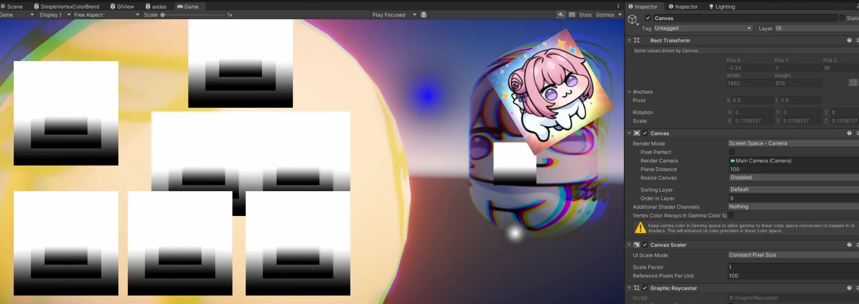Switch to the GIView tab
Screen dimensions: 859x304
(x=122, y=6)
